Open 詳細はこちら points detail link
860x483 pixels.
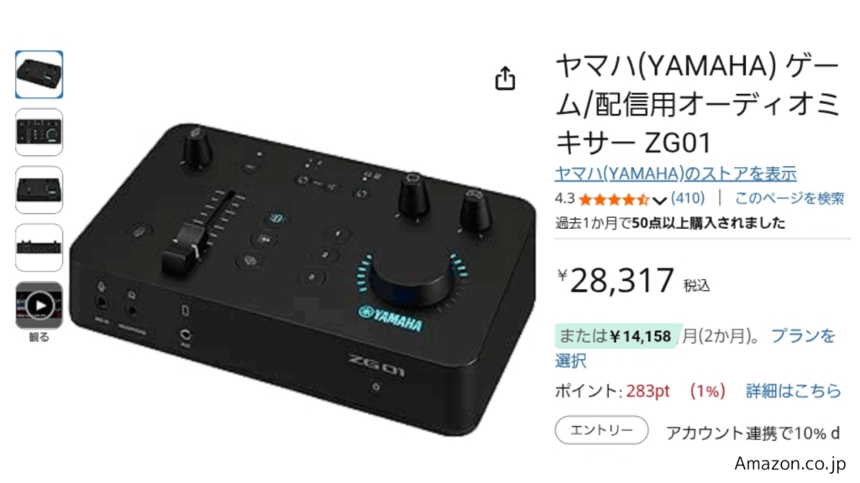point(793,391)
